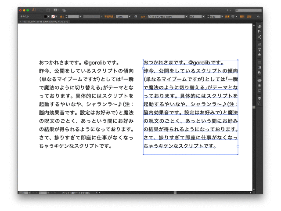Open the Creative Cloud Libraries panel icon
The width and height of the screenshot is (281, 211).
coord(259,80)
